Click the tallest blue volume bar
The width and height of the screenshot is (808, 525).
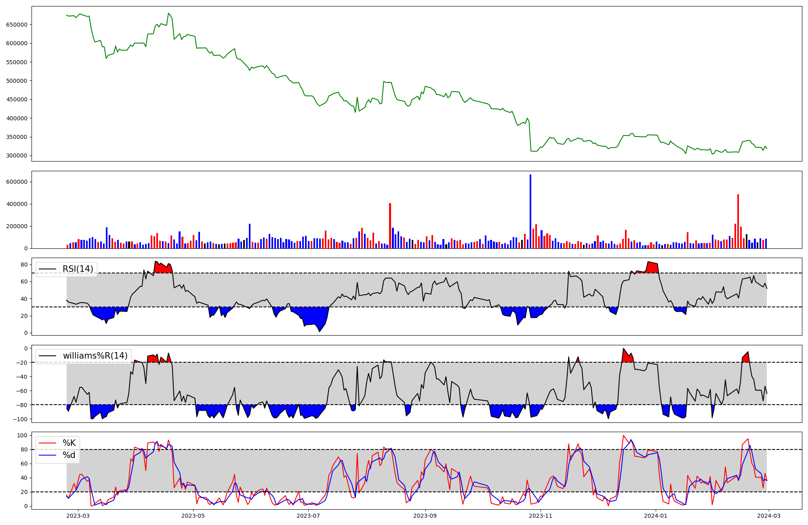pyautogui.click(x=530, y=212)
